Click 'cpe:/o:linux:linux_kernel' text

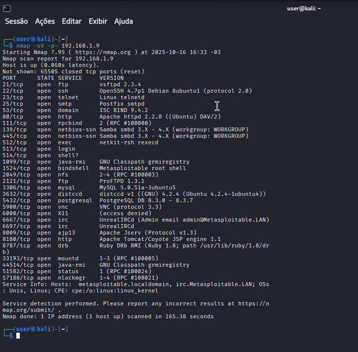coord(115,291)
